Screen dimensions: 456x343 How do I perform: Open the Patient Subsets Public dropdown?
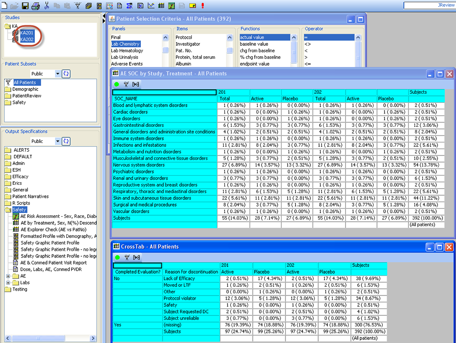coord(58,74)
